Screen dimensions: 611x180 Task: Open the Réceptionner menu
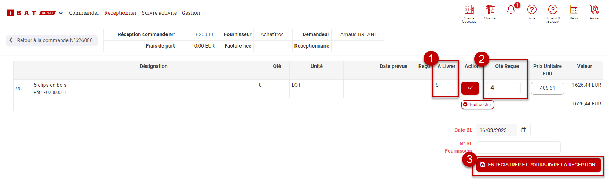(x=120, y=13)
